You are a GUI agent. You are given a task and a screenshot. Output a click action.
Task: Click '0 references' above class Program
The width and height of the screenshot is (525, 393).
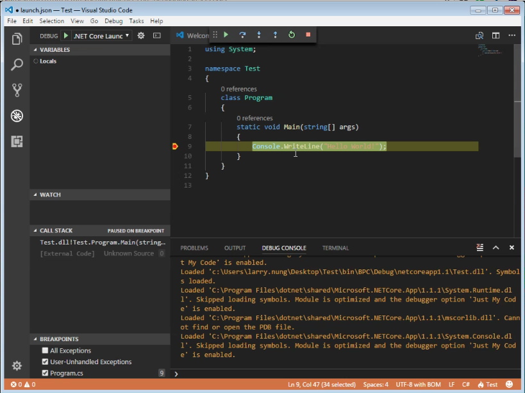click(238, 89)
